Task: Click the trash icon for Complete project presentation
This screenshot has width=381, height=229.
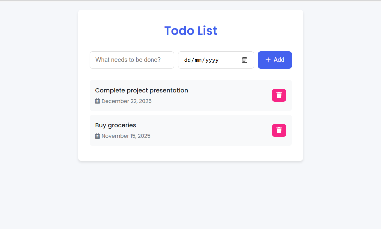Action: coord(279,95)
